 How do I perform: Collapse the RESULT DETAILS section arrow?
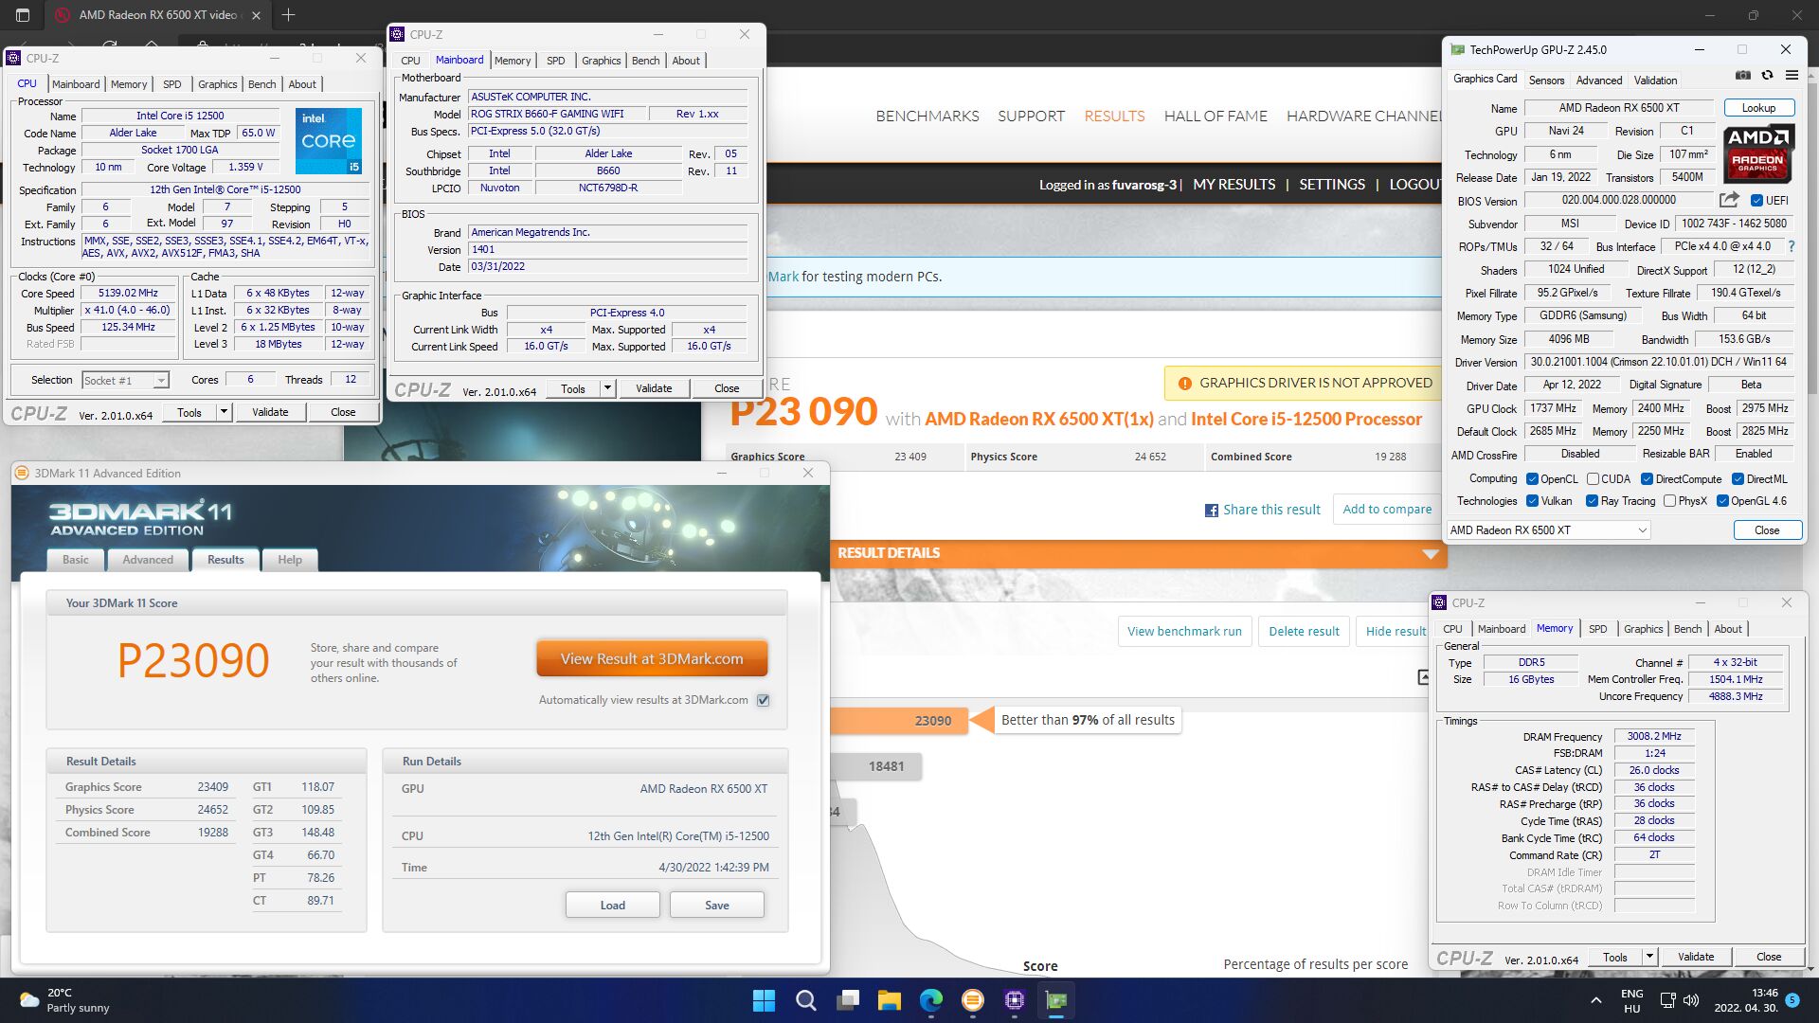(1431, 554)
